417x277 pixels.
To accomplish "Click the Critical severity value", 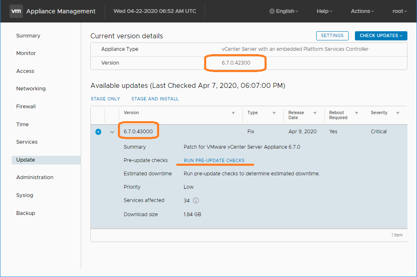I will 378,131.
